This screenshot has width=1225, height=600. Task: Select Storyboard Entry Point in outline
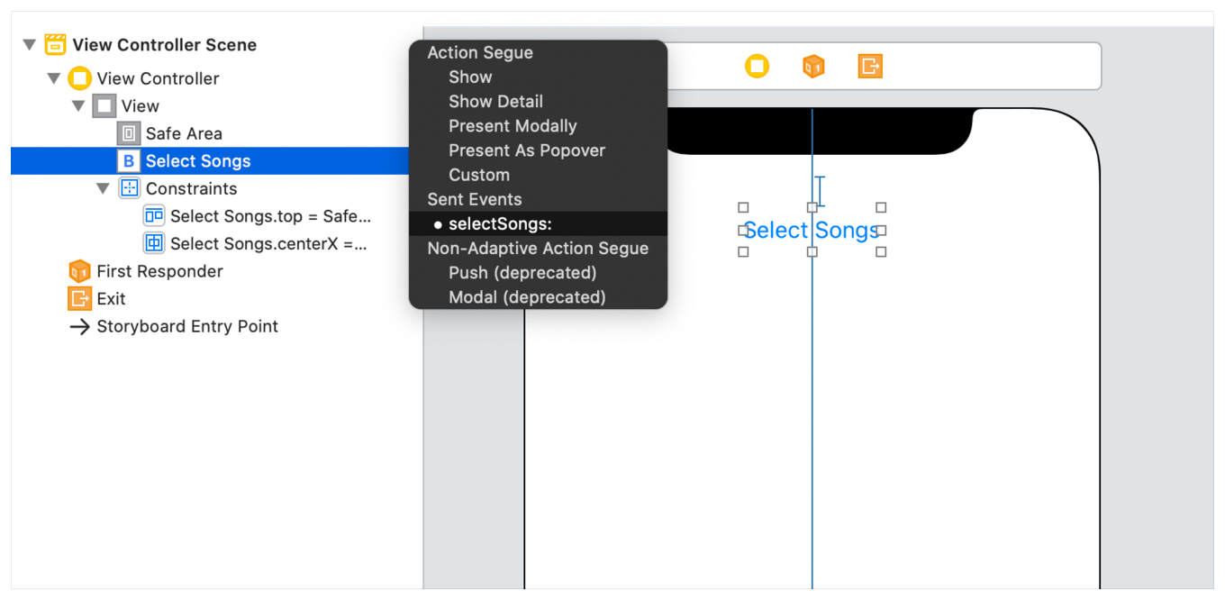point(187,326)
